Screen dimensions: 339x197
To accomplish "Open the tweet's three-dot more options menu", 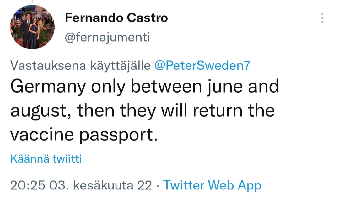I will (322, 18).
